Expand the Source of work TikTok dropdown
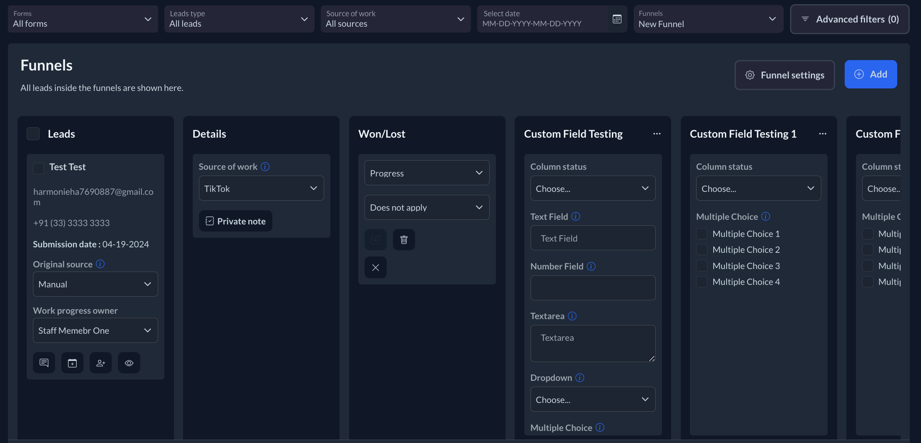The image size is (921, 443). pyautogui.click(x=261, y=189)
